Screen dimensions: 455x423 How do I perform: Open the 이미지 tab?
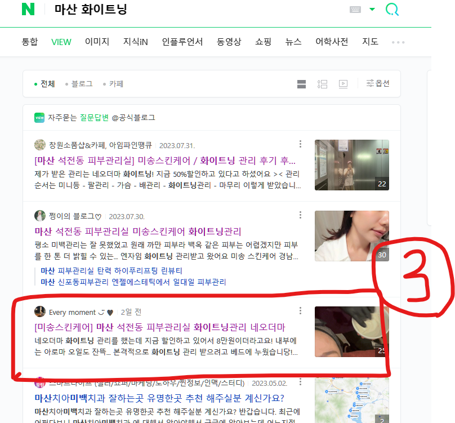click(x=97, y=42)
